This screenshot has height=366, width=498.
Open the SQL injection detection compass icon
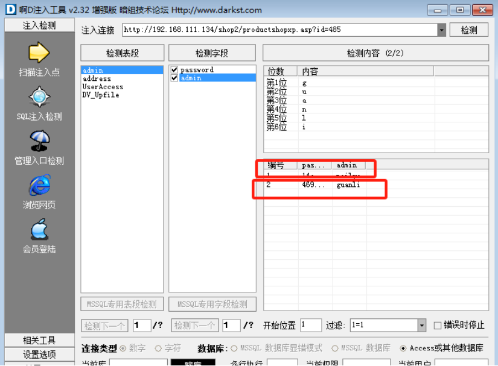coord(39,96)
